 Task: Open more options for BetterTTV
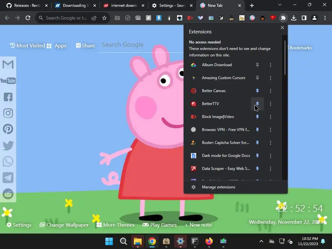(270, 104)
